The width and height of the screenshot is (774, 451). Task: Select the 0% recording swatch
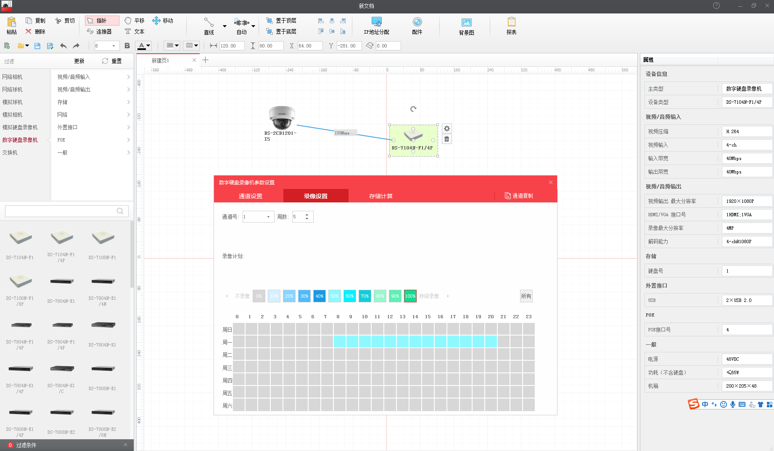[x=259, y=296]
